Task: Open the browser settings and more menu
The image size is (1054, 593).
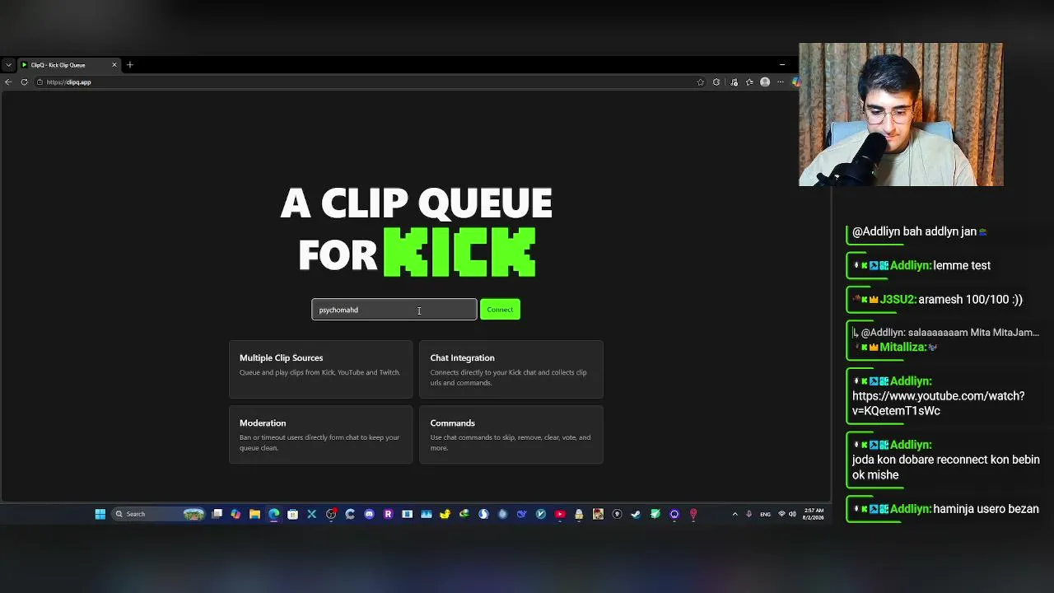Action: 781,82
